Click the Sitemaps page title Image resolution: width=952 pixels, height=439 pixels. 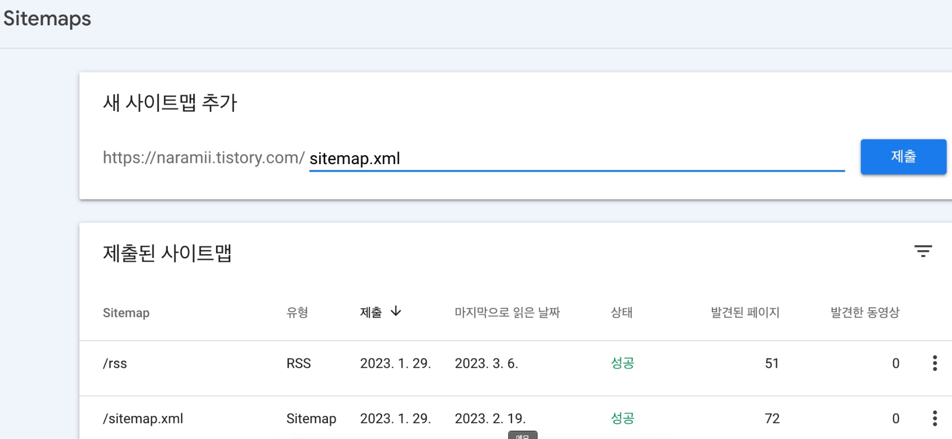(47, 19)
